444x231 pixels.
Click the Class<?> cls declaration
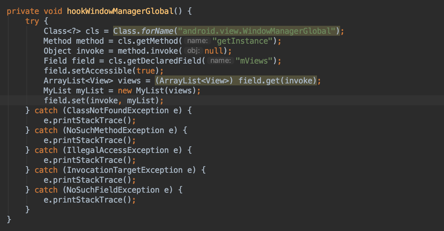[71, 31]
